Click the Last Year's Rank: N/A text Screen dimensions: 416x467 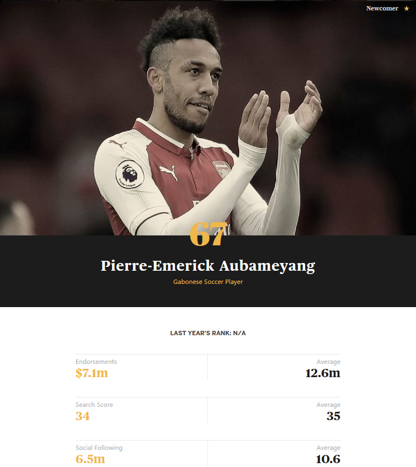[x=208, y=333]
